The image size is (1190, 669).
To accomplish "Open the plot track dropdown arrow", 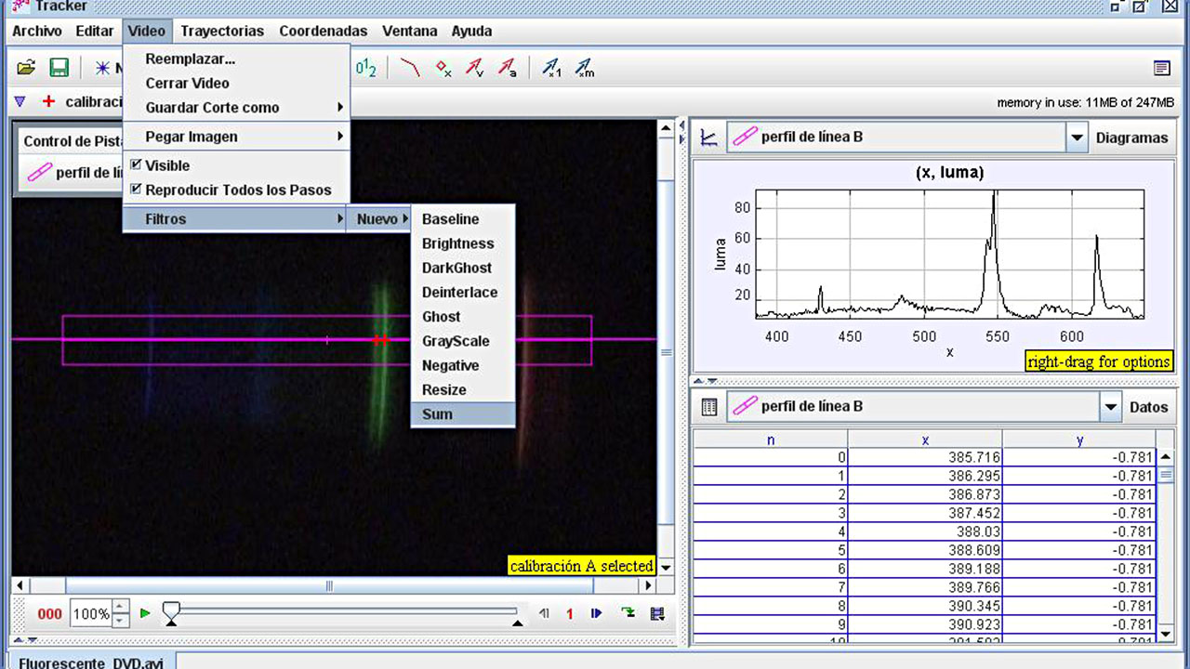I will [1076, 138].
